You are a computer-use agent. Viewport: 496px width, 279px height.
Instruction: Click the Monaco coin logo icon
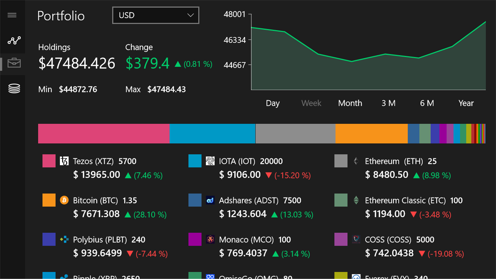click(x=210, y=239)
